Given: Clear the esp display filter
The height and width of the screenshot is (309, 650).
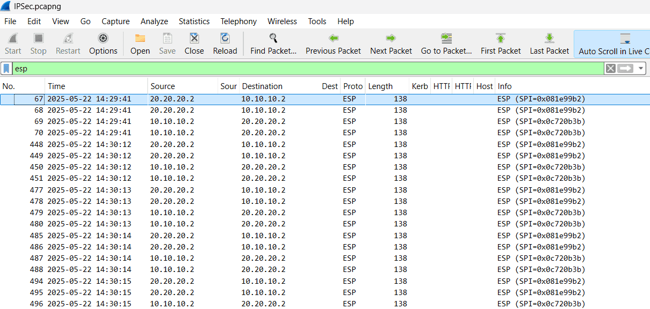Looking at the screenshot, I should (610, 69).
